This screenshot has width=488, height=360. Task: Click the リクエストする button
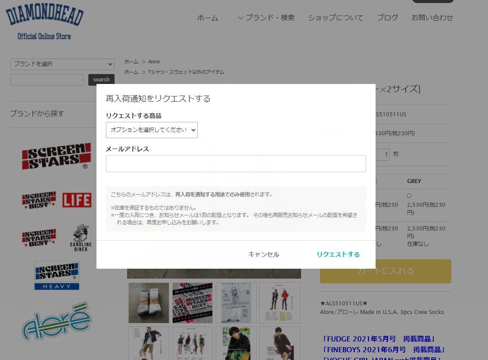click(338, 254)
